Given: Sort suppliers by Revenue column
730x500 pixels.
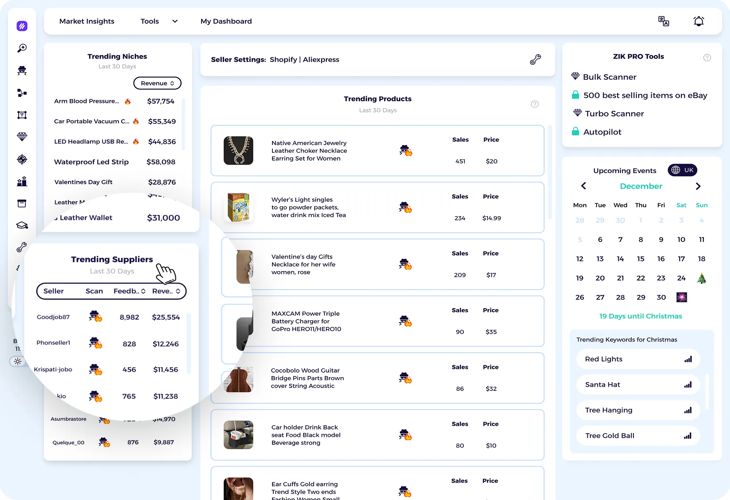Looking at the screenshot, I should [x=166, y=291].
